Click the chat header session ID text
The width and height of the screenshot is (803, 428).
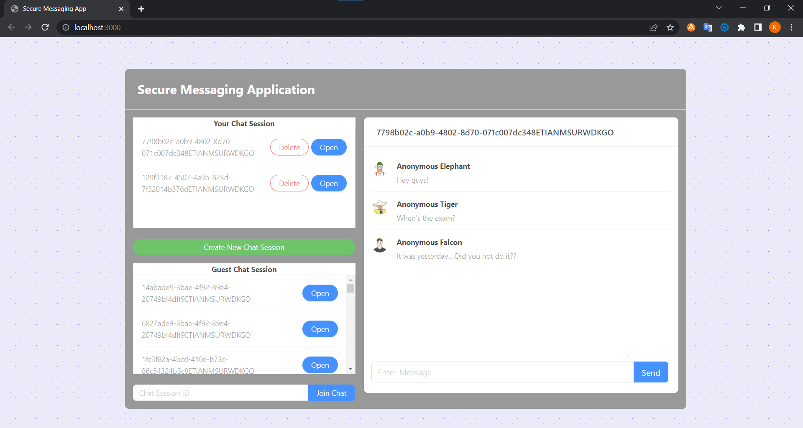(x=495, y=132)
